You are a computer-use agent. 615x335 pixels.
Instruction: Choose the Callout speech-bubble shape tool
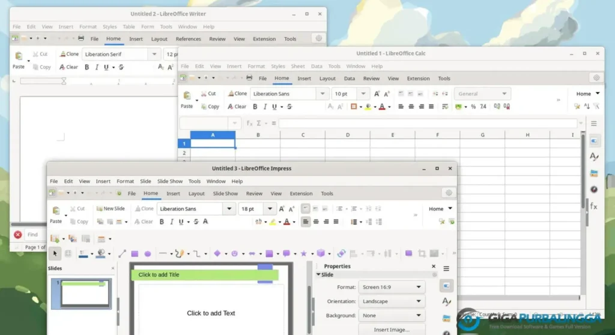coord(286,253)
